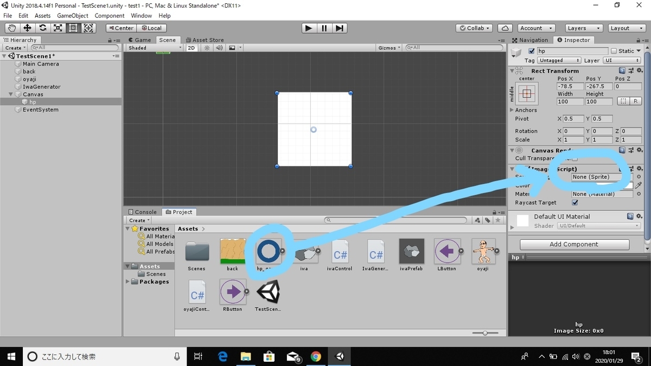Click the Pos X input field

570,86
